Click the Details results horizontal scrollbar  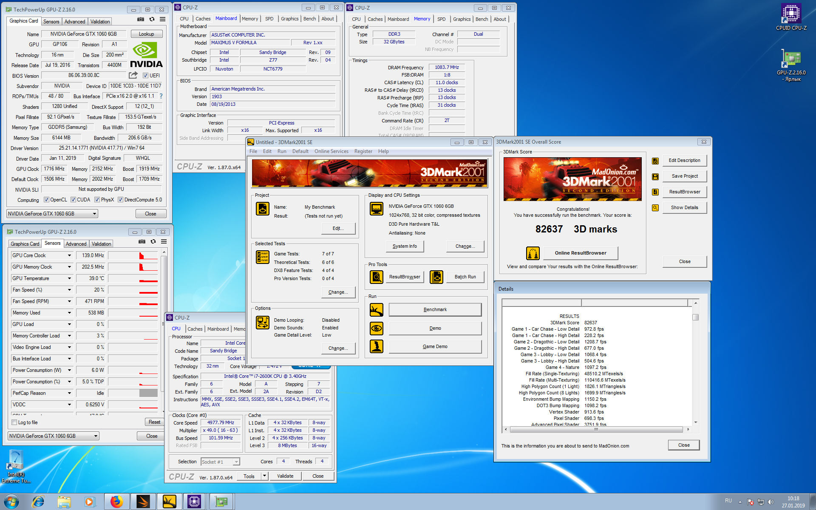[x=596, y=429]
